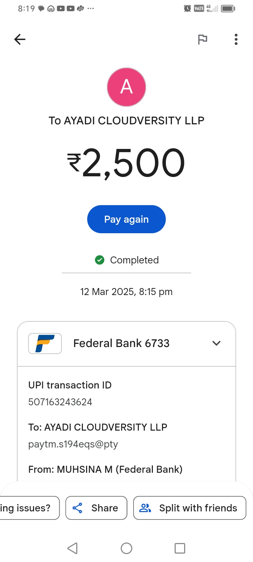
Task: Tap the pink 'A' recipient avatar
Action: 126,87
